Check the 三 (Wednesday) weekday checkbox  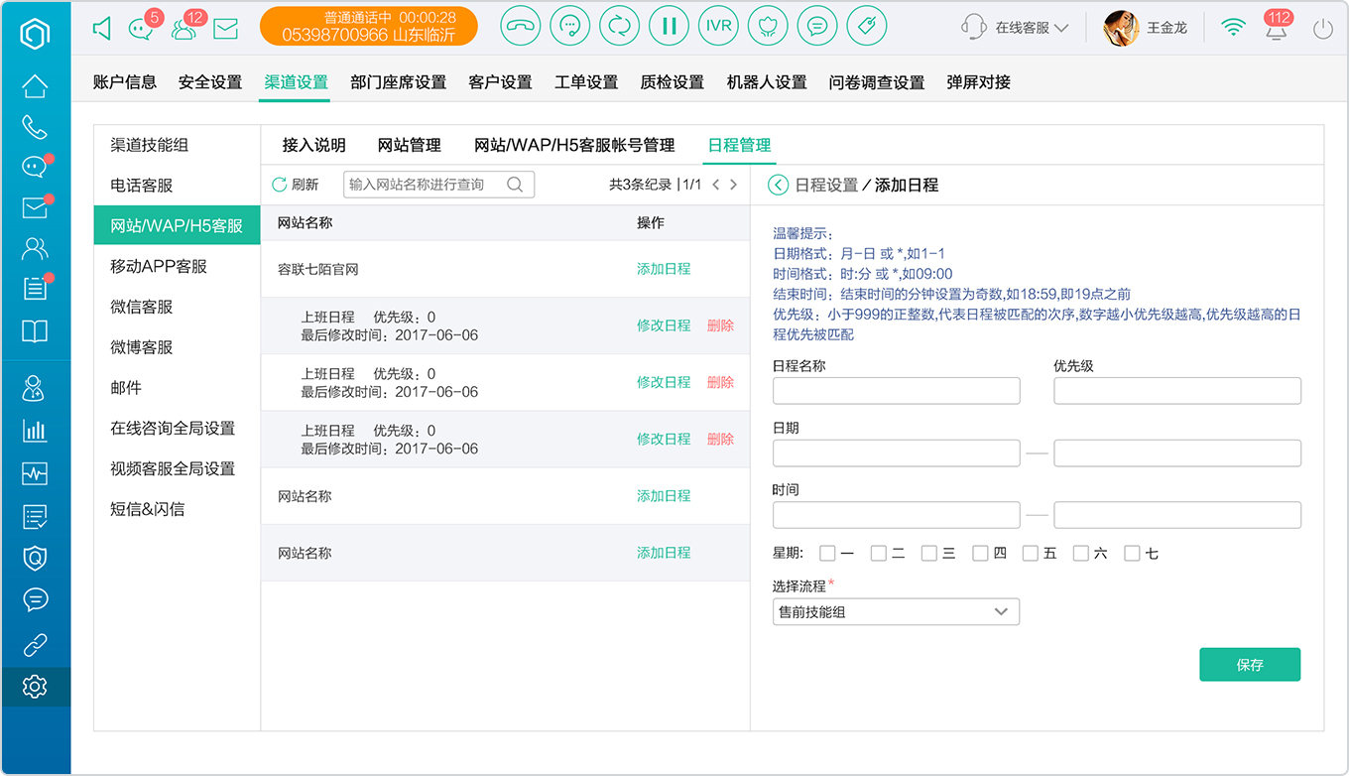tap(929, 554)
